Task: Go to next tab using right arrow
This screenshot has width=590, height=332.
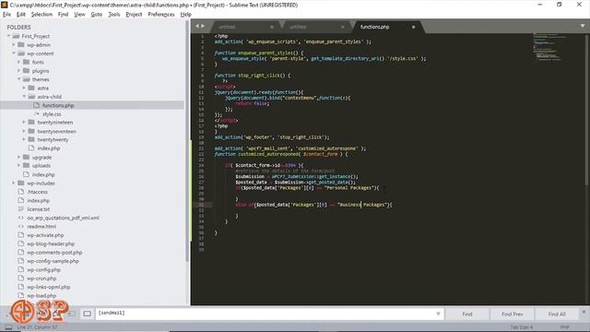Action: pyautogui.click(x=203, y=26)
